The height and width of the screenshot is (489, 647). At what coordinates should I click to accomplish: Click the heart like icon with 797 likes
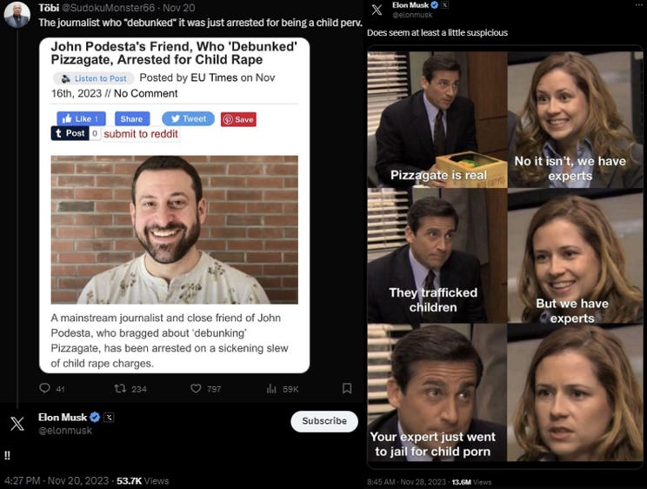[x=196, y=388]
